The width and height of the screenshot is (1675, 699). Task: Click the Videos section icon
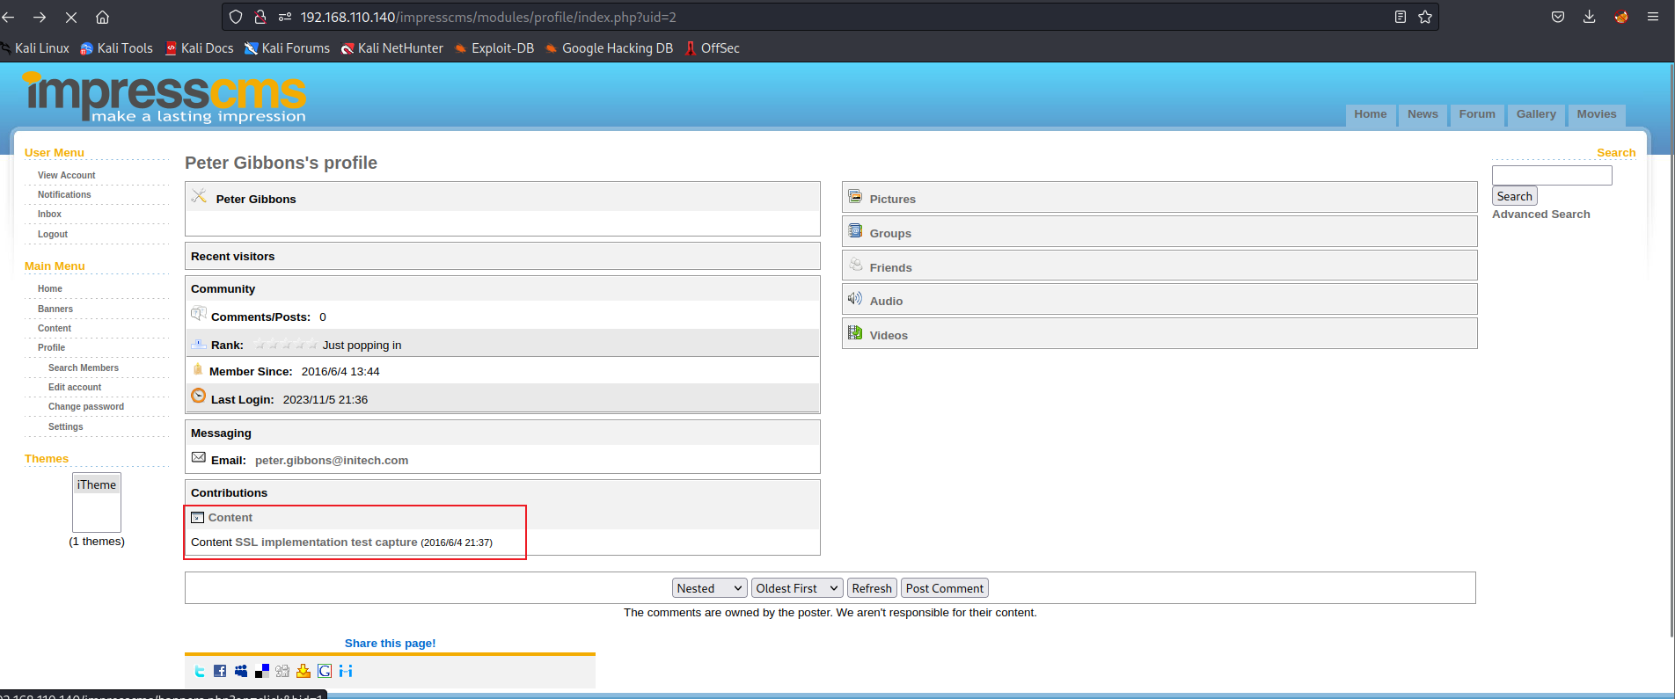pos(855,333)
